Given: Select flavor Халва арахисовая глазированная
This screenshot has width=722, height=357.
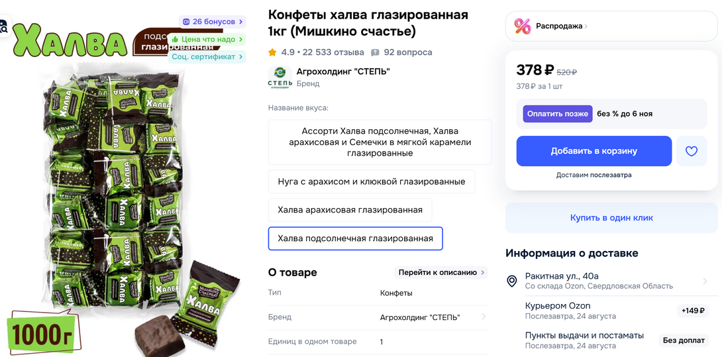Looking at the screenshot, I should point(350,210).
